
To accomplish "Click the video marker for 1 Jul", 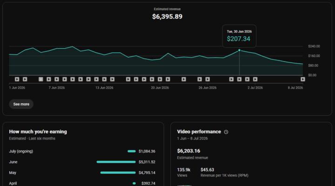I will 247,79.
